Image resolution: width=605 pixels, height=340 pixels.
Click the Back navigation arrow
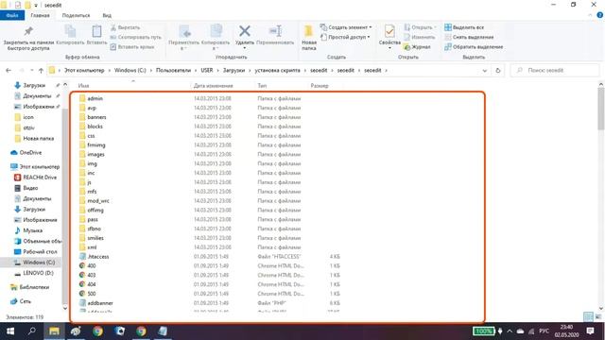coord(9,71)
